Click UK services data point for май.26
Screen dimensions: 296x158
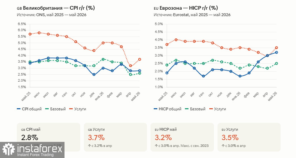point(139,59)
